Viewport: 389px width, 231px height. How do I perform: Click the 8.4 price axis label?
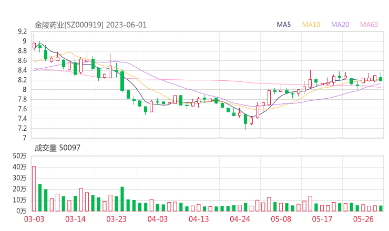click(x=22, y=70)
